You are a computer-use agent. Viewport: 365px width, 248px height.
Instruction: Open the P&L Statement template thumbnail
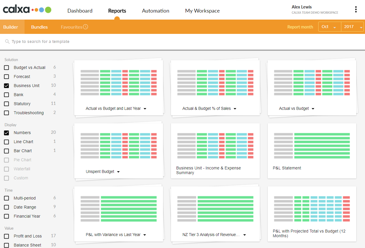[x=312, y=146]
